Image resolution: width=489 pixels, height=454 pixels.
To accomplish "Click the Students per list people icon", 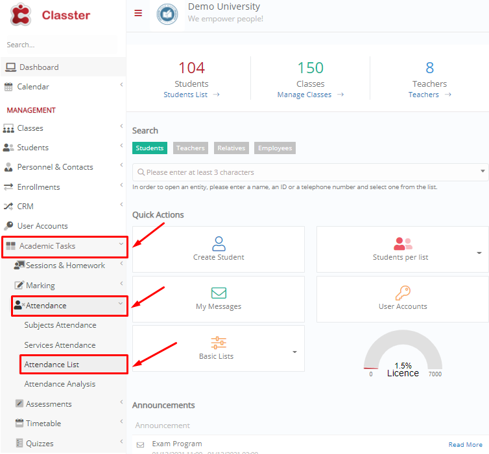I will 403,244.
